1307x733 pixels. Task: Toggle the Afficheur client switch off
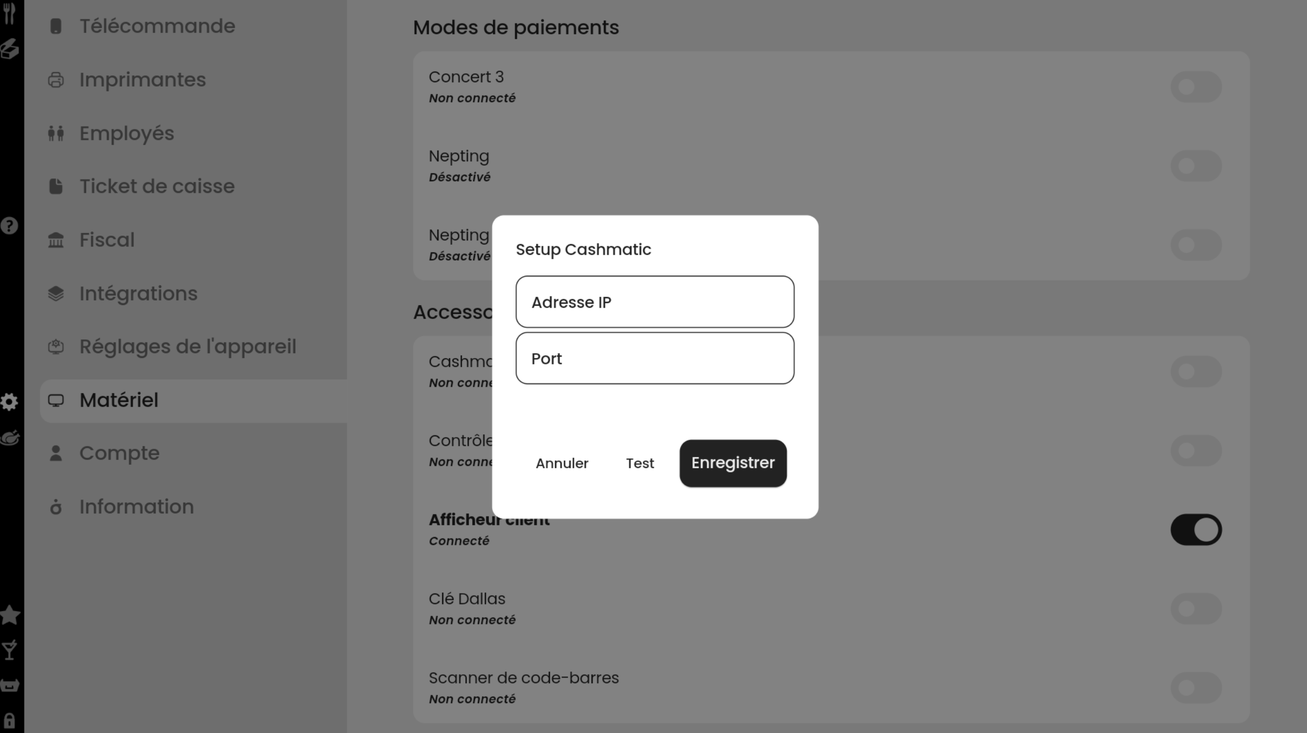coord(1196,529)
